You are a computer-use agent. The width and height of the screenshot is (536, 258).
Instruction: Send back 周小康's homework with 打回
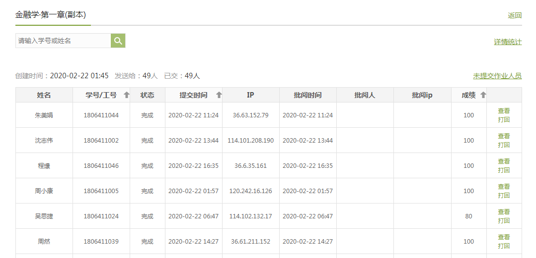504,195
